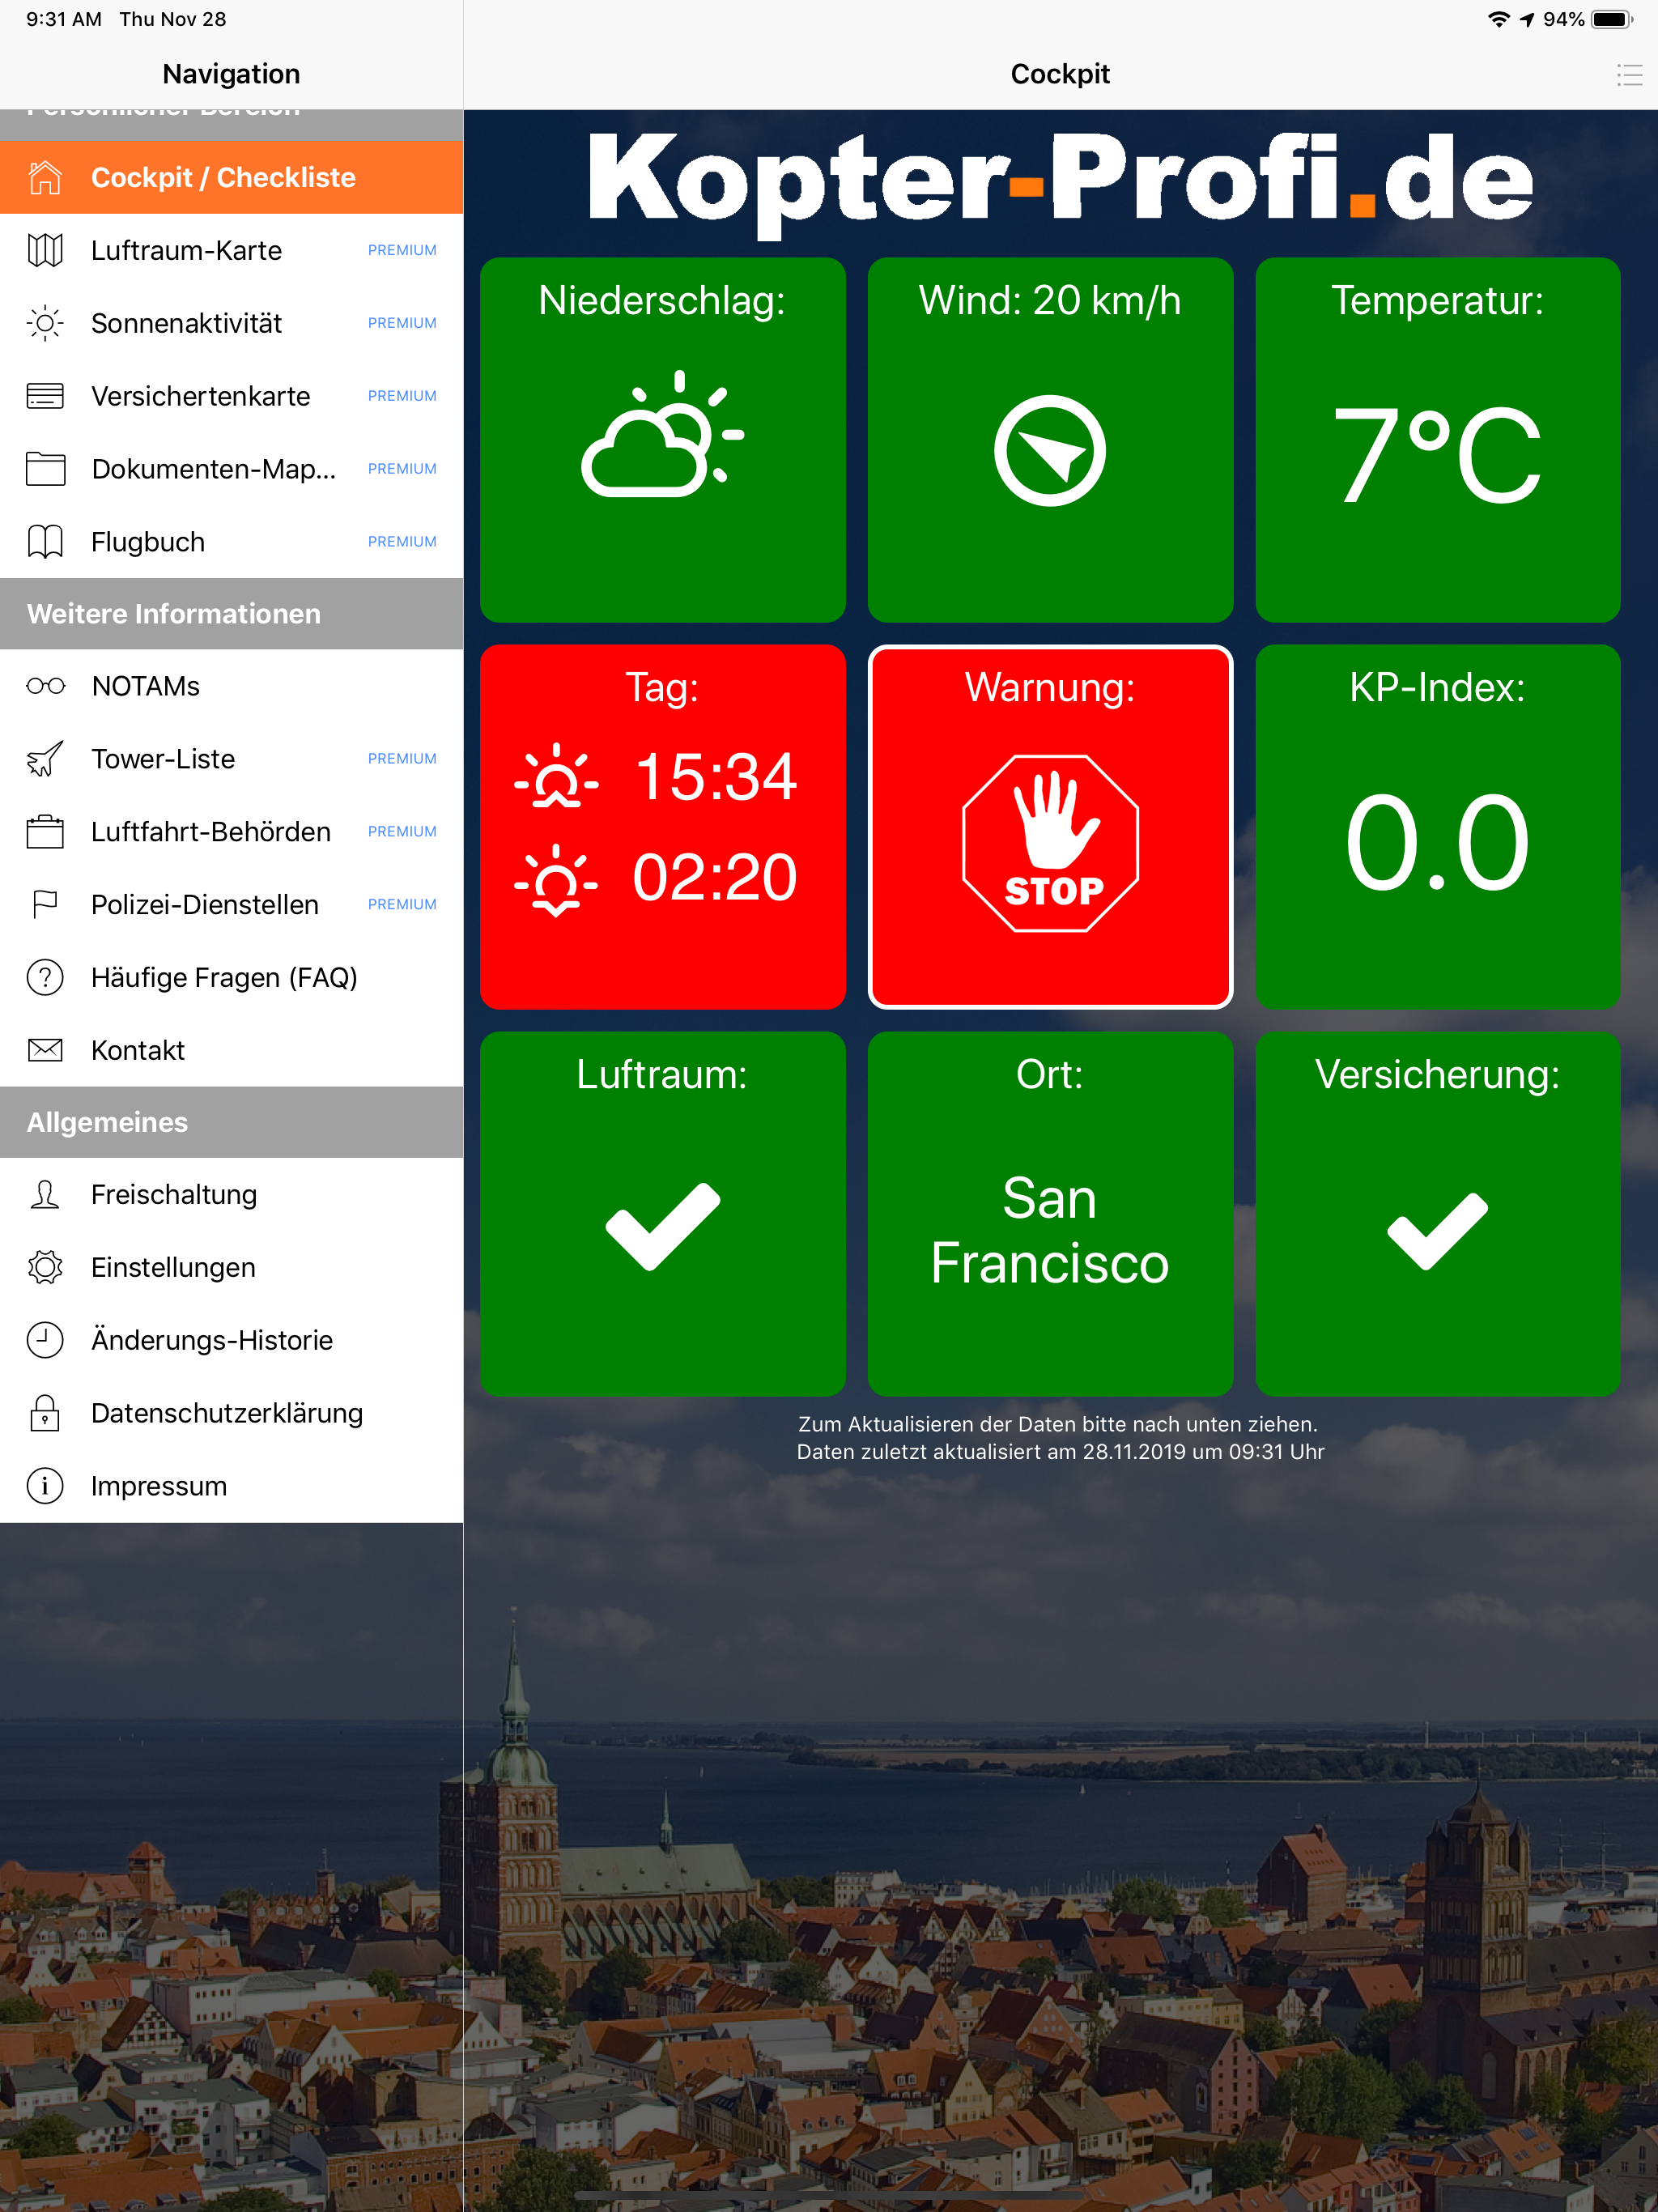
Task: Tap the checkmark in the Versicherung tile
Action: point(1438,1231)
